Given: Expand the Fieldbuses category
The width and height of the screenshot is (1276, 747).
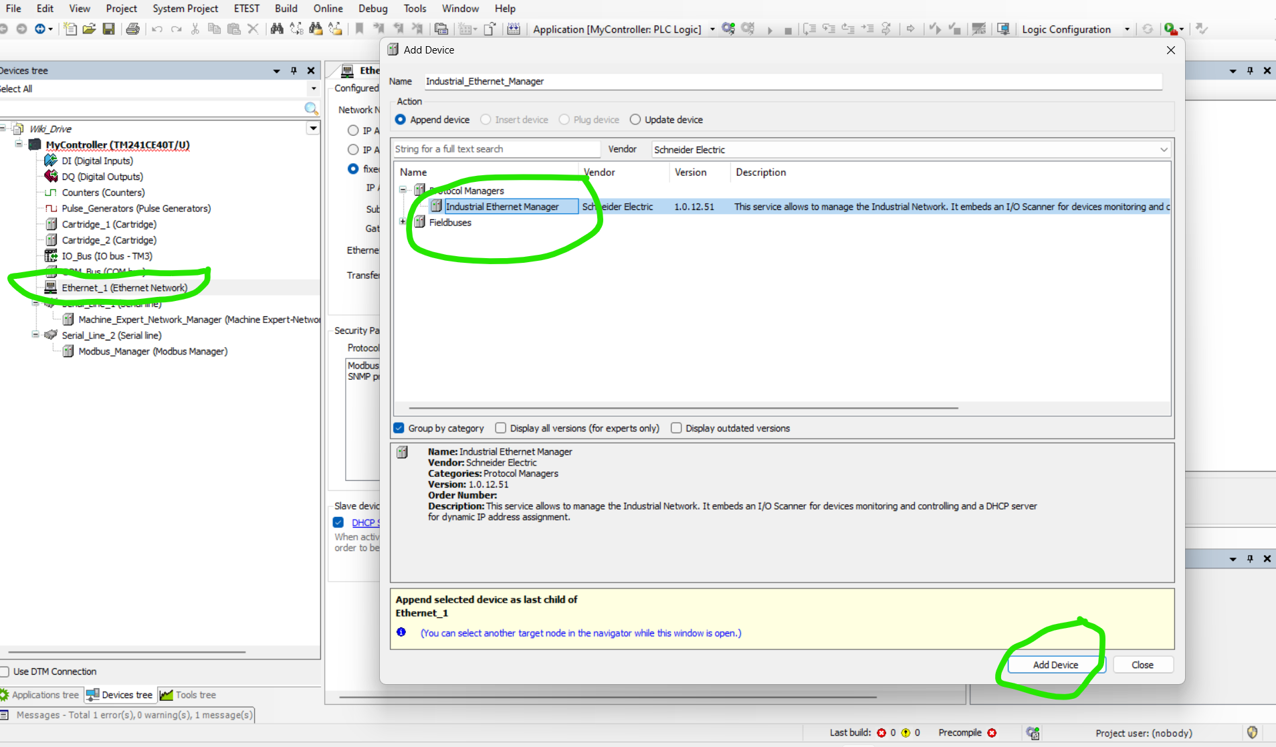Looking at the screenshot, I should [403, 222].
